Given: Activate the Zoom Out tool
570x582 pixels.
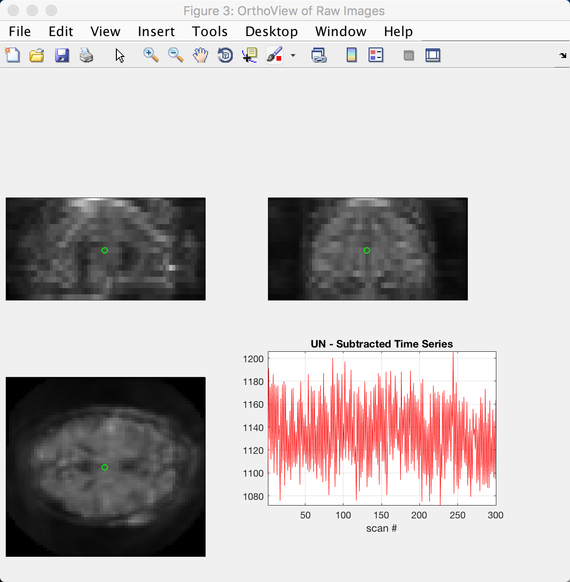Looking at the screenshot, I should coord(175,55).
